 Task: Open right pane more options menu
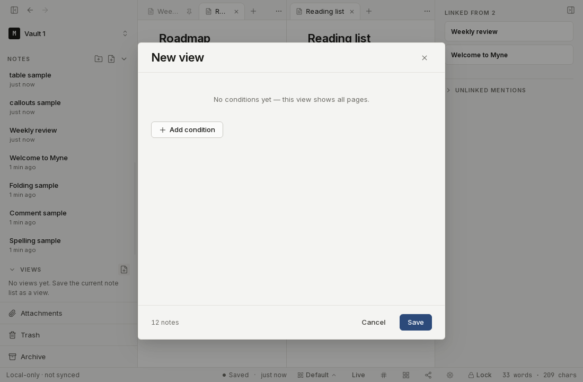[x=427, y=11]
